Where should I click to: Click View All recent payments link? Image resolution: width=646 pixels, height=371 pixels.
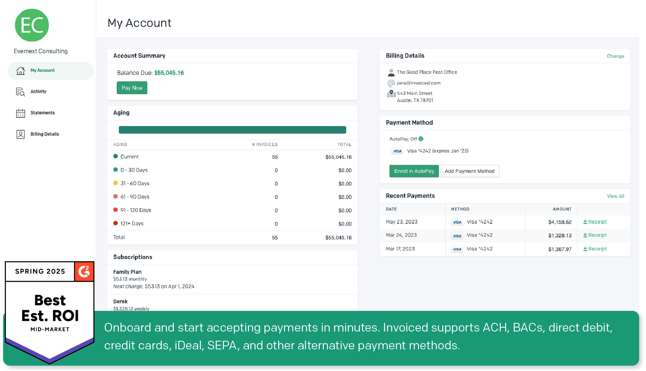(x=615, y=196)
